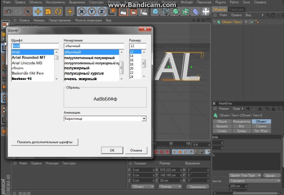Open the spline pen tools icon

pyautogui.click(x=165, y=12)
